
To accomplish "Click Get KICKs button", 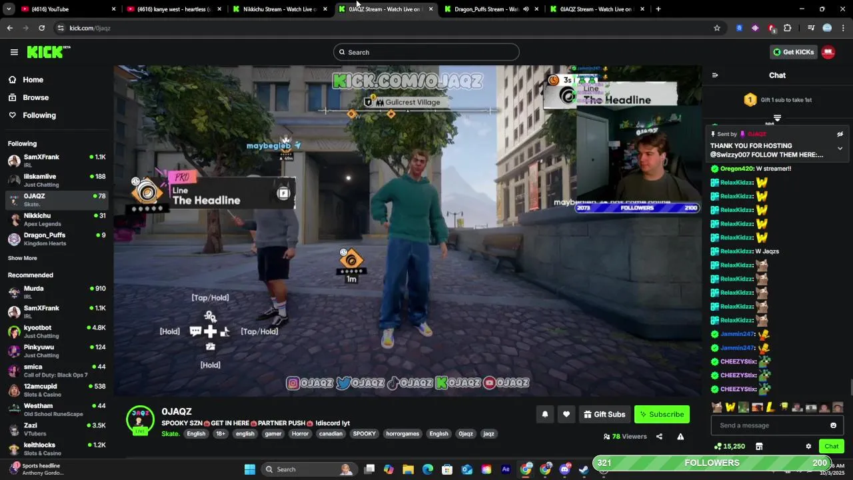I will coord(793,52).
